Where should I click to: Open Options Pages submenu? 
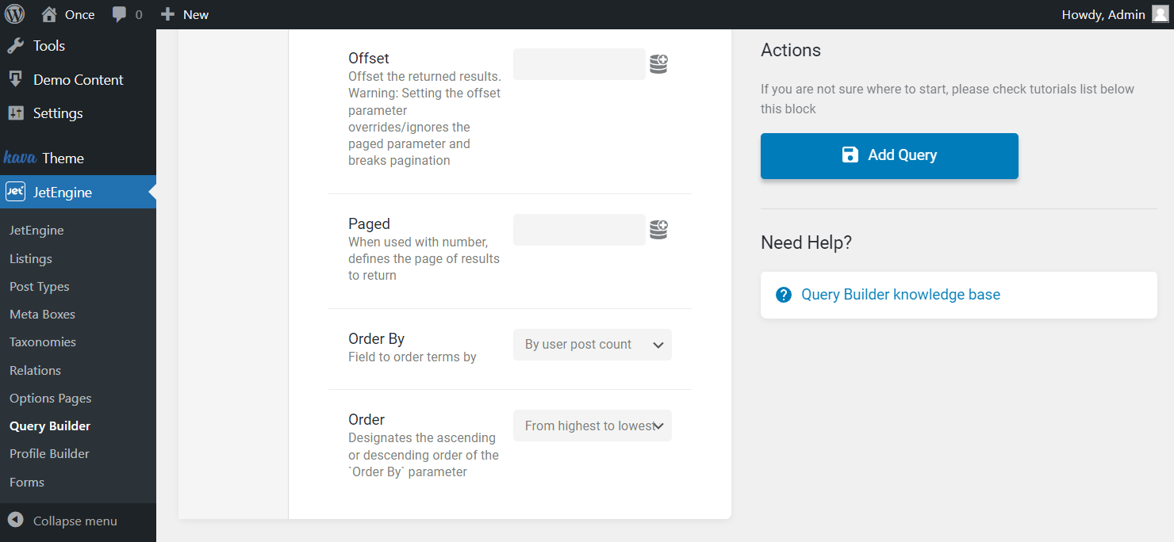click(51, 399)
